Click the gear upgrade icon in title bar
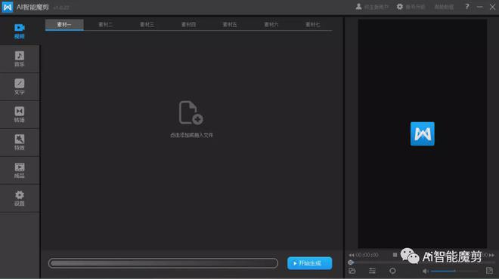Screen dimensions: 499x279 tap(400, 7)
